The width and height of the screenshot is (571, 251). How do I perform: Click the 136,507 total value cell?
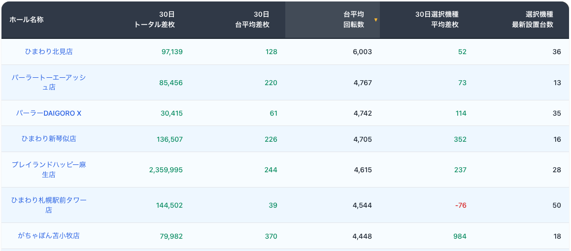pyautogui.click(x=169, y=139)
